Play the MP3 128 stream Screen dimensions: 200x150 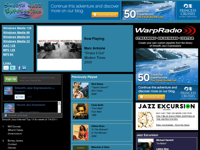click(9, 50)
